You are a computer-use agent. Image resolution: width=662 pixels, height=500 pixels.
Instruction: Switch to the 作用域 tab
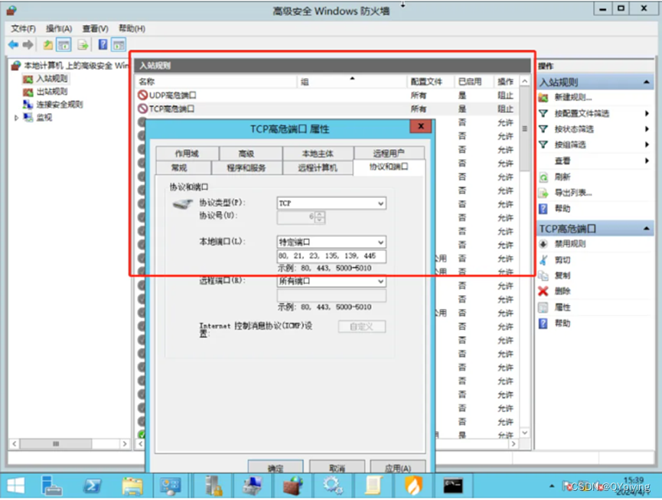coord(187,154)
